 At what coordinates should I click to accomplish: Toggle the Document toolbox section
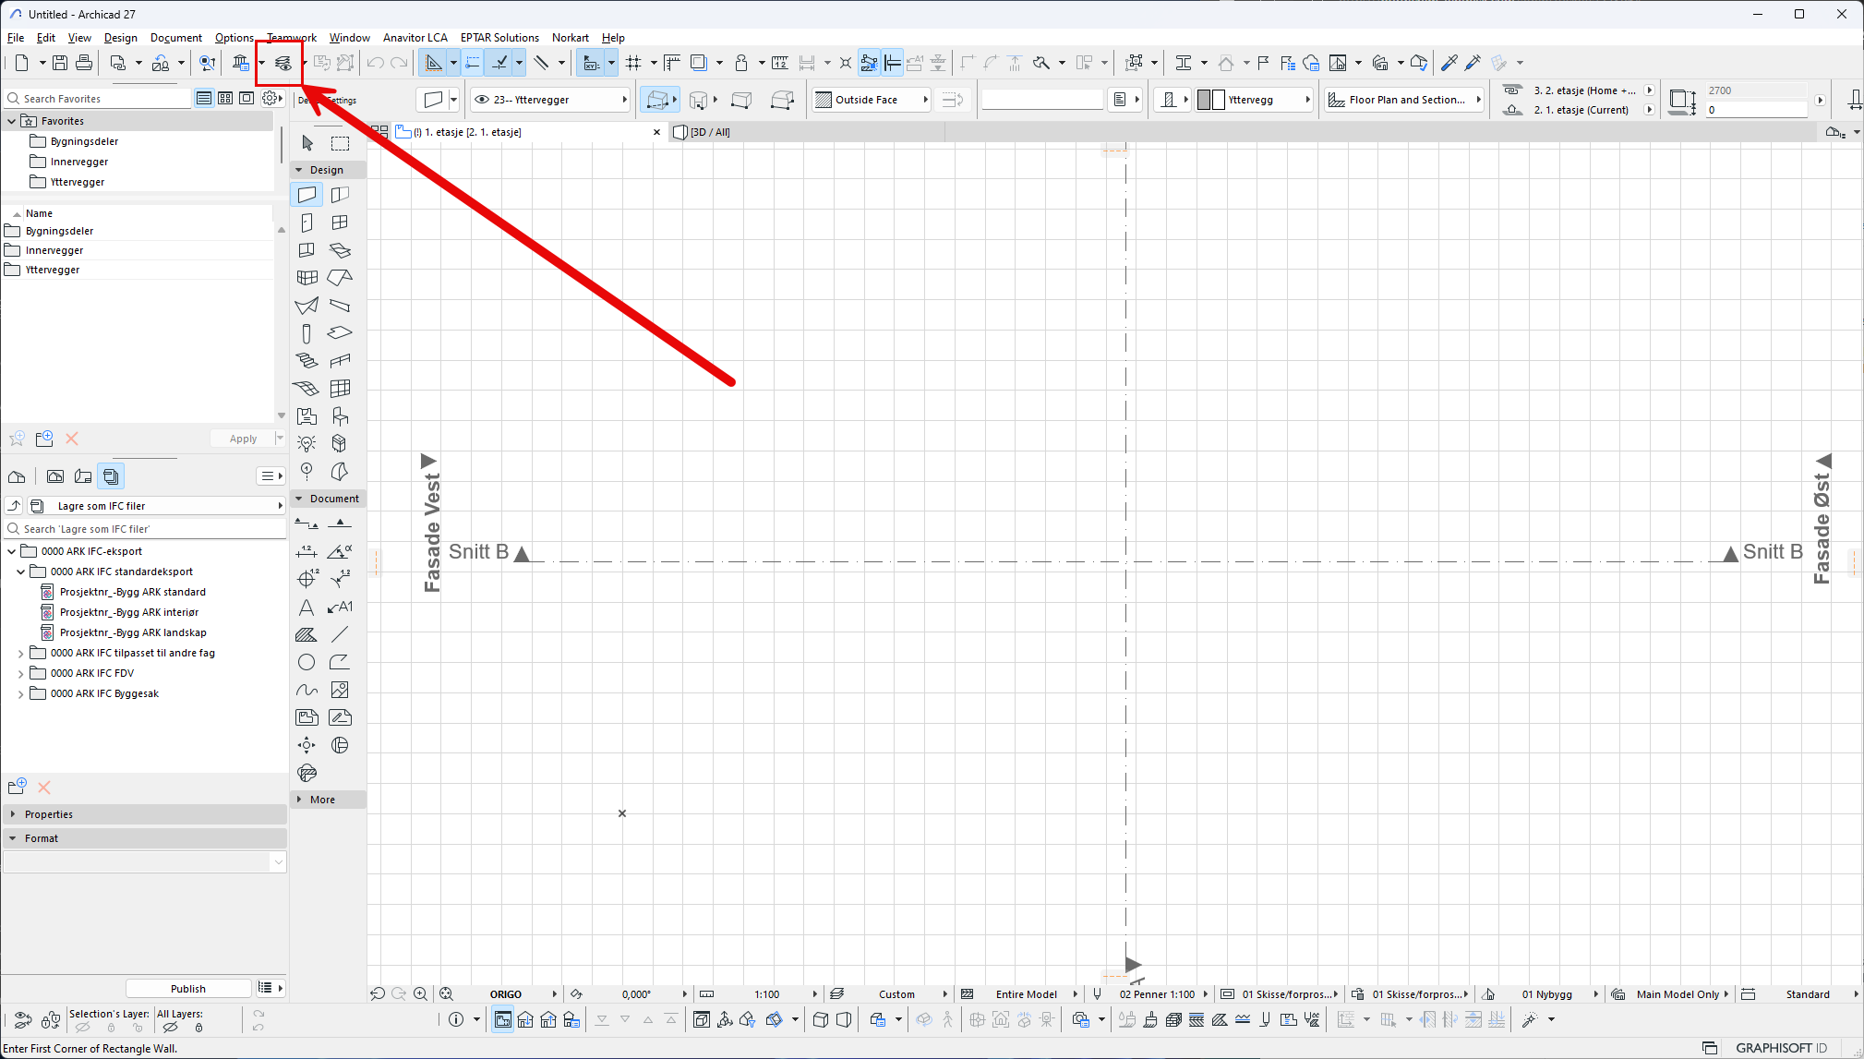pyautogui.click(x=328, y=499)
